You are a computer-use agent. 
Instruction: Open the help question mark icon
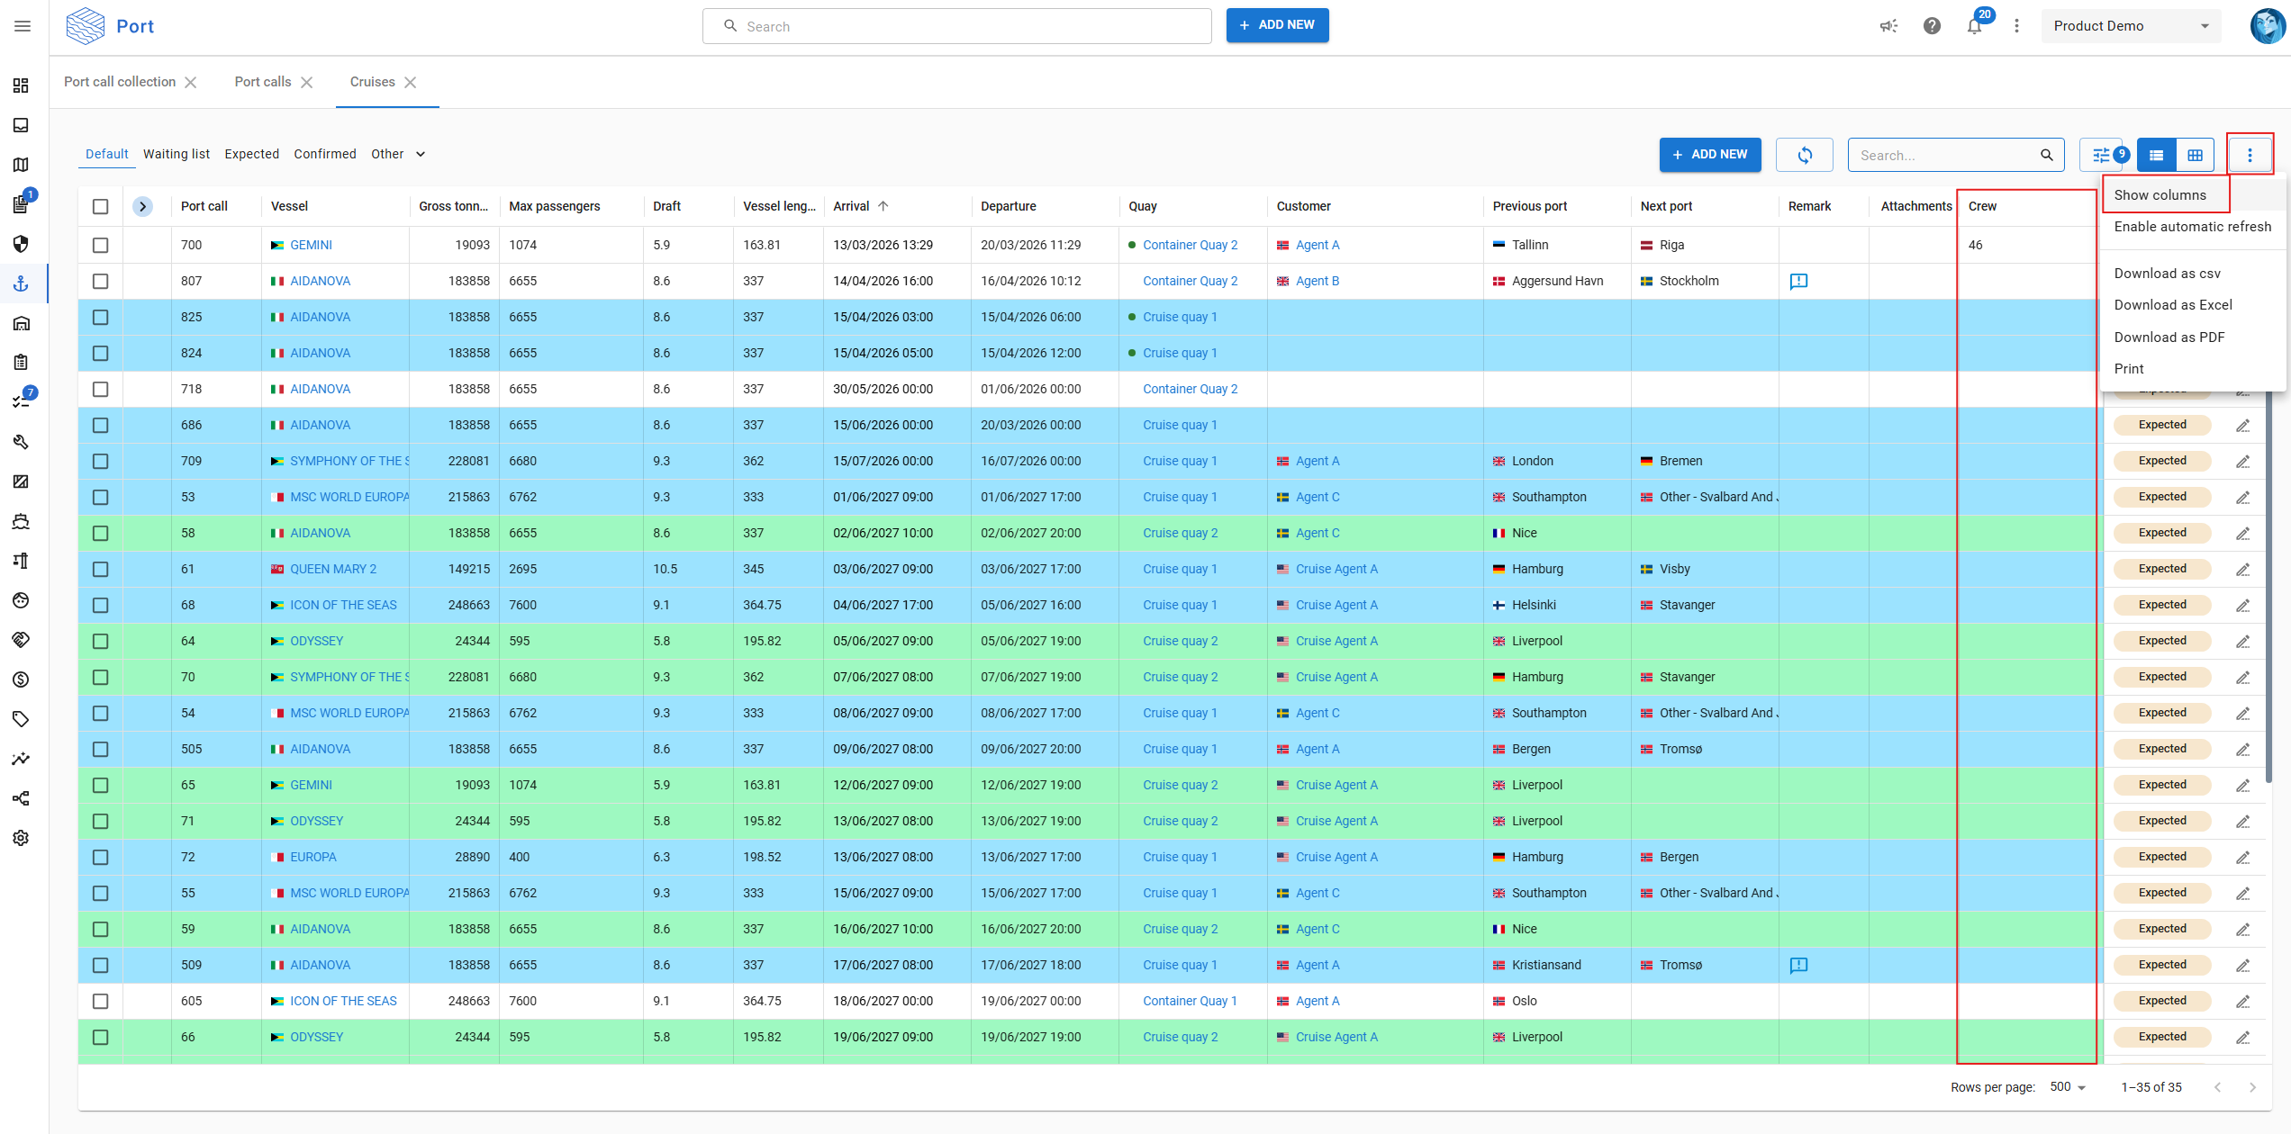click(1932, 26)
